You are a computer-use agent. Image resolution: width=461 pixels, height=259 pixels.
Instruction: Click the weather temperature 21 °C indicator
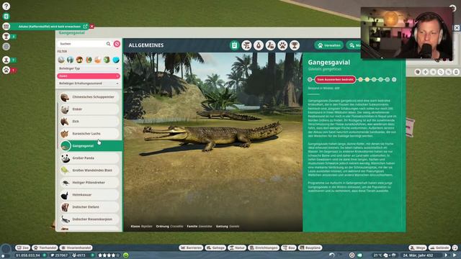(385, 255)
